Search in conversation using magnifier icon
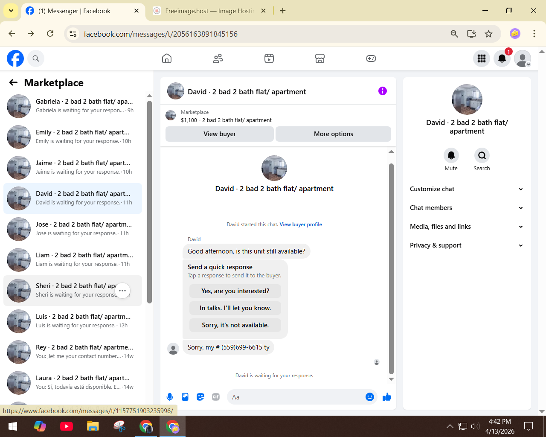 tap(482, 155)
